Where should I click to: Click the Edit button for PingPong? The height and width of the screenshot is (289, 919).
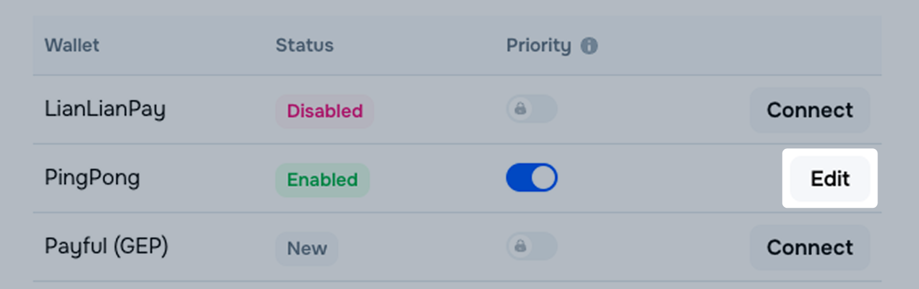pos(830,179)
